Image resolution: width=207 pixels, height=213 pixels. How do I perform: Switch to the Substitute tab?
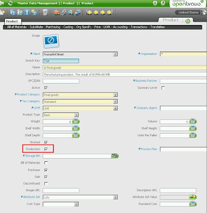[x=36, y=27]
